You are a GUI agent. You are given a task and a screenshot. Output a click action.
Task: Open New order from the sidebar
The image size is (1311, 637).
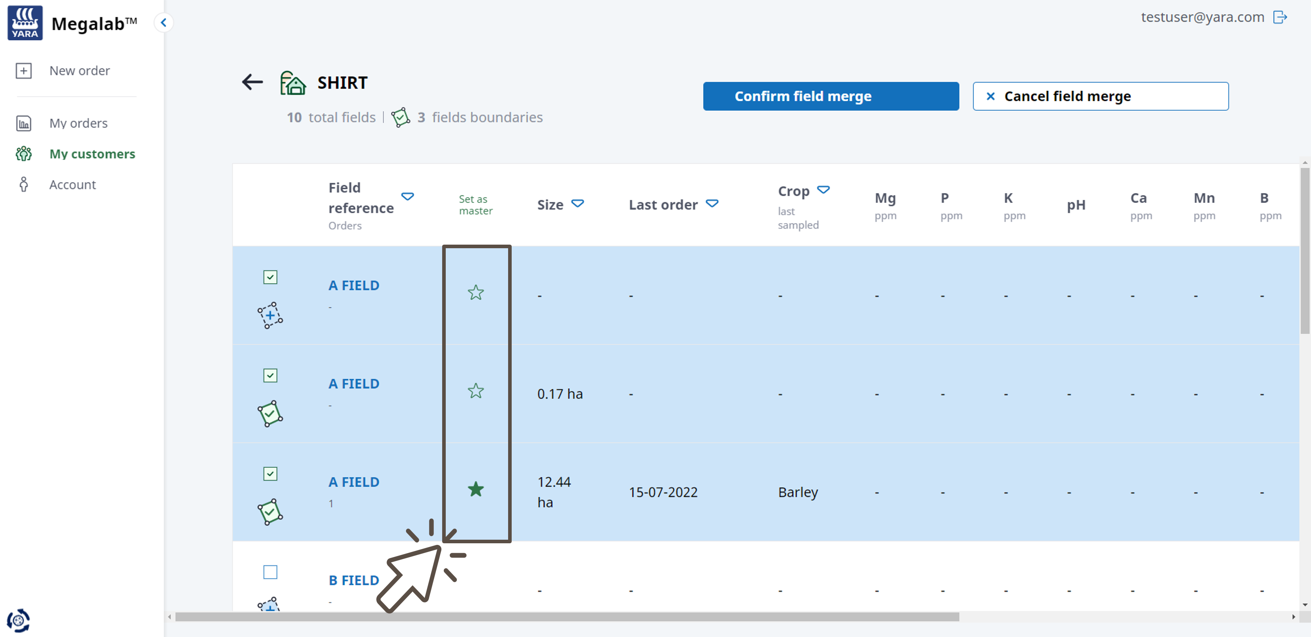point(79,71)
